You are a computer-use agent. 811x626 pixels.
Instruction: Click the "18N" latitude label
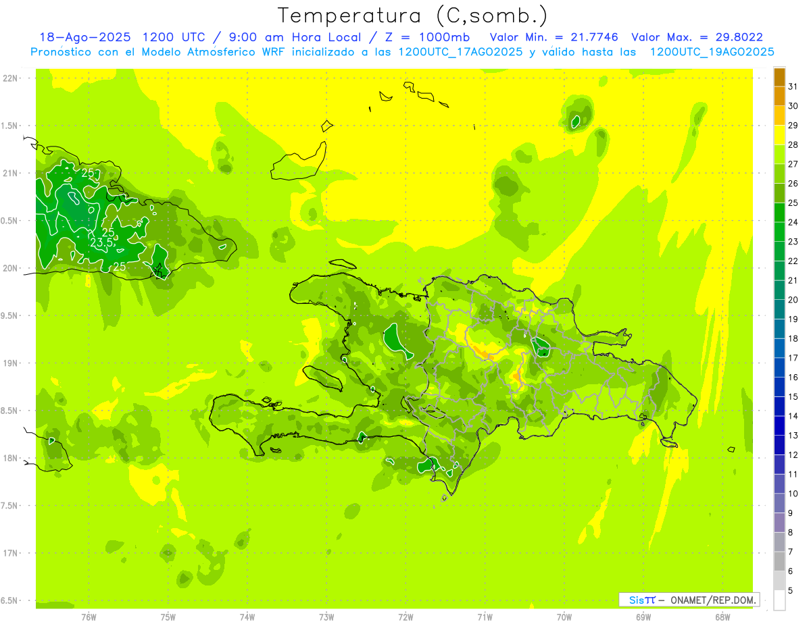coord(11,458)
